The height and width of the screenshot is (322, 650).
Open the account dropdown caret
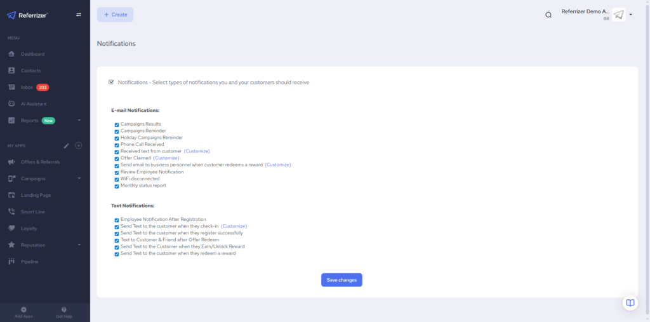(631, 15)
